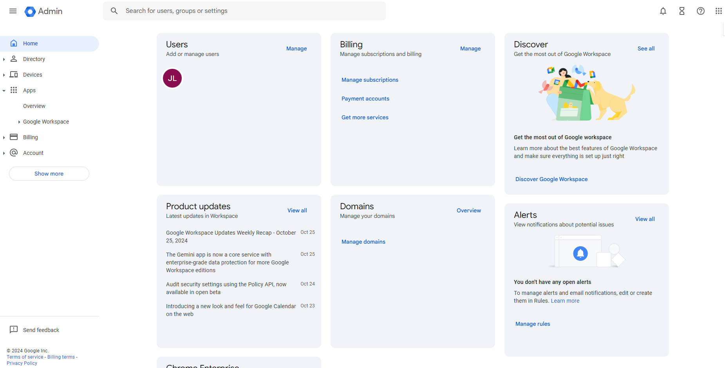
Task: Click View all on Alerts card
Action: click(645, 219)
